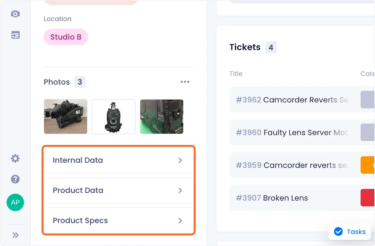Expand the Product Specs section

click(118, 220)
